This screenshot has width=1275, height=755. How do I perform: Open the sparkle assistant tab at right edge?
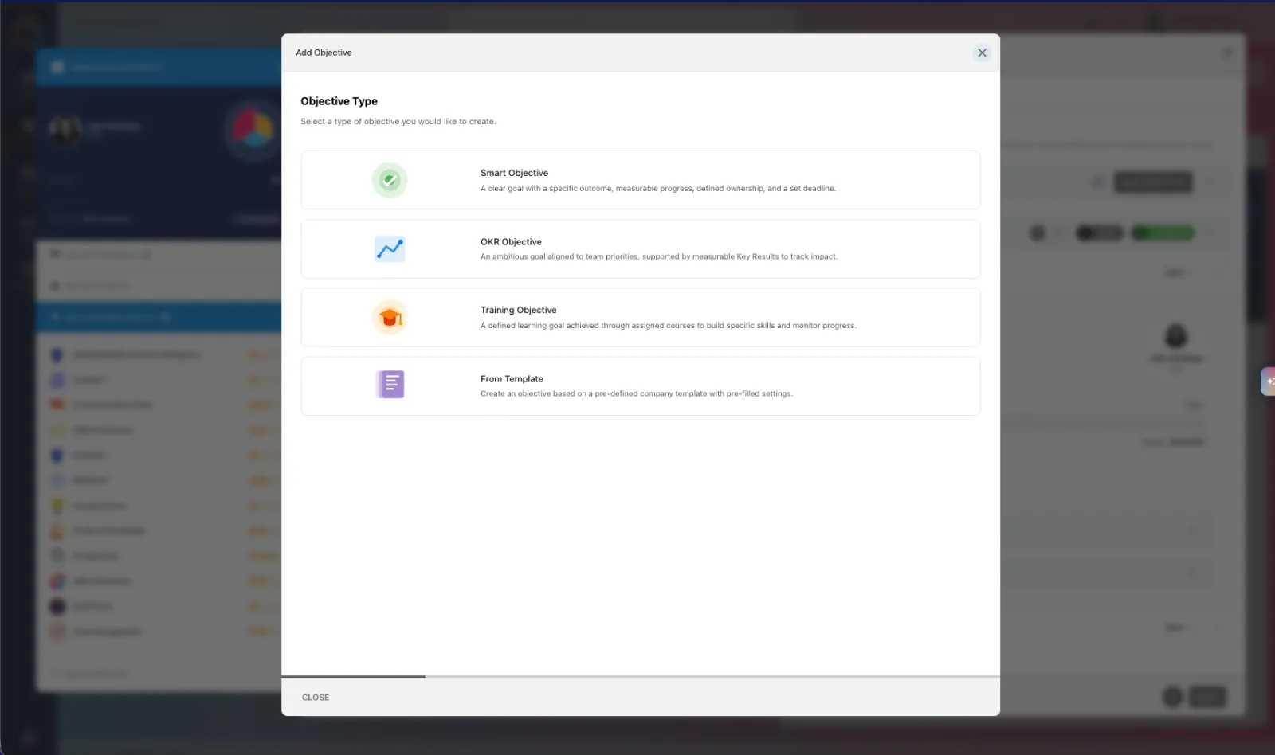coord(1268,381)
